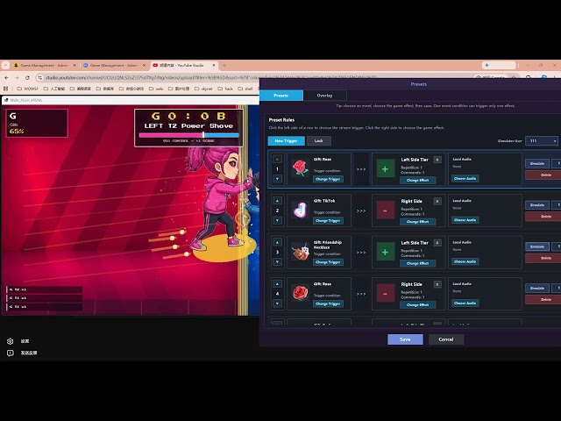The image size is (561, 421).
Task: Change Effect on rule 4
Action: (417, 304)
